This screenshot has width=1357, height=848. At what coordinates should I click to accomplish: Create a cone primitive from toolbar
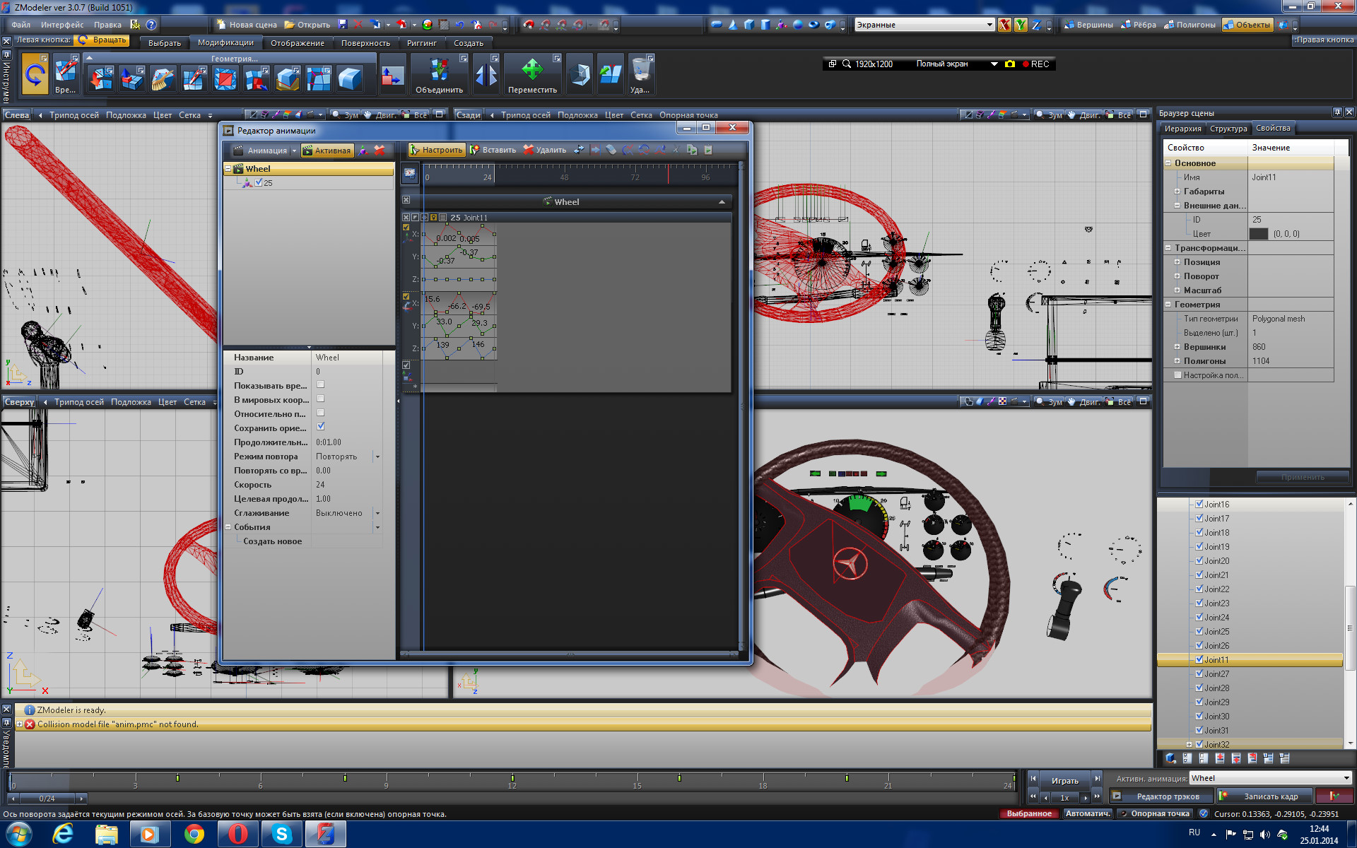(x=732, y=25)
